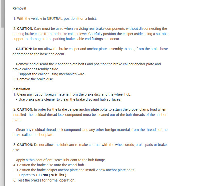Click the 'Apply a thin coat of anti-seize lubricant' line
219x186 pixels.
(61, 160)
